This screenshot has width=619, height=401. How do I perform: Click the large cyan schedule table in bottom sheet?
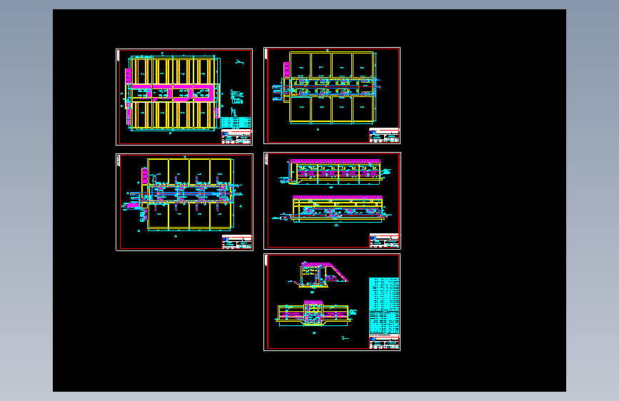[x=384, y=306]
